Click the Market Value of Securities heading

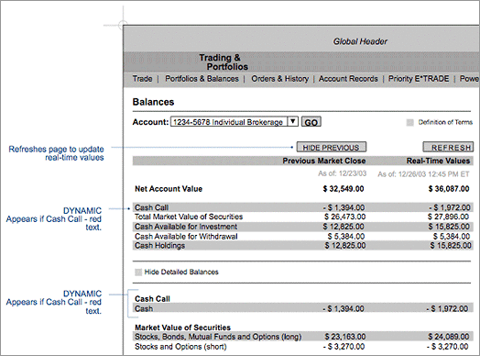(x=183, y=328)
